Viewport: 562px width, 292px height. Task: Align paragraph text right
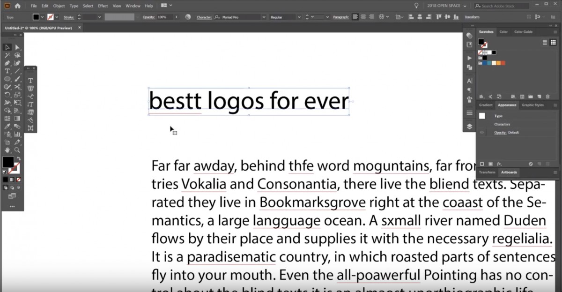[x=371, y=17]
